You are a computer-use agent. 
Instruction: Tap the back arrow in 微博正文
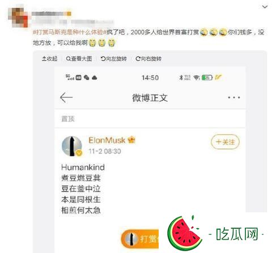66,97
